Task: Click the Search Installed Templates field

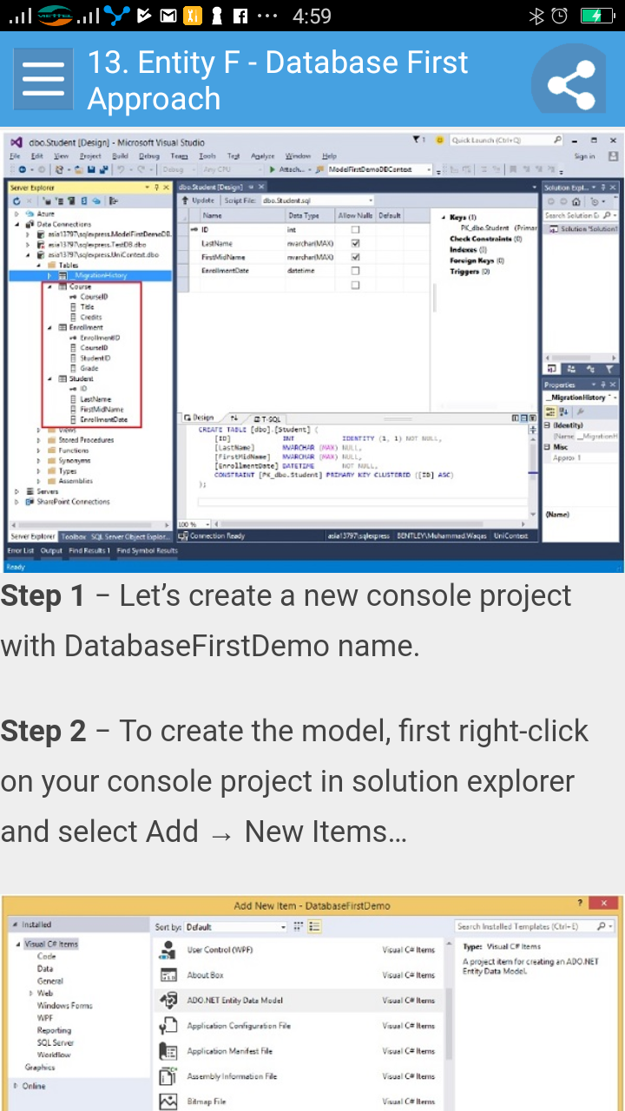Action: [536, 927]
